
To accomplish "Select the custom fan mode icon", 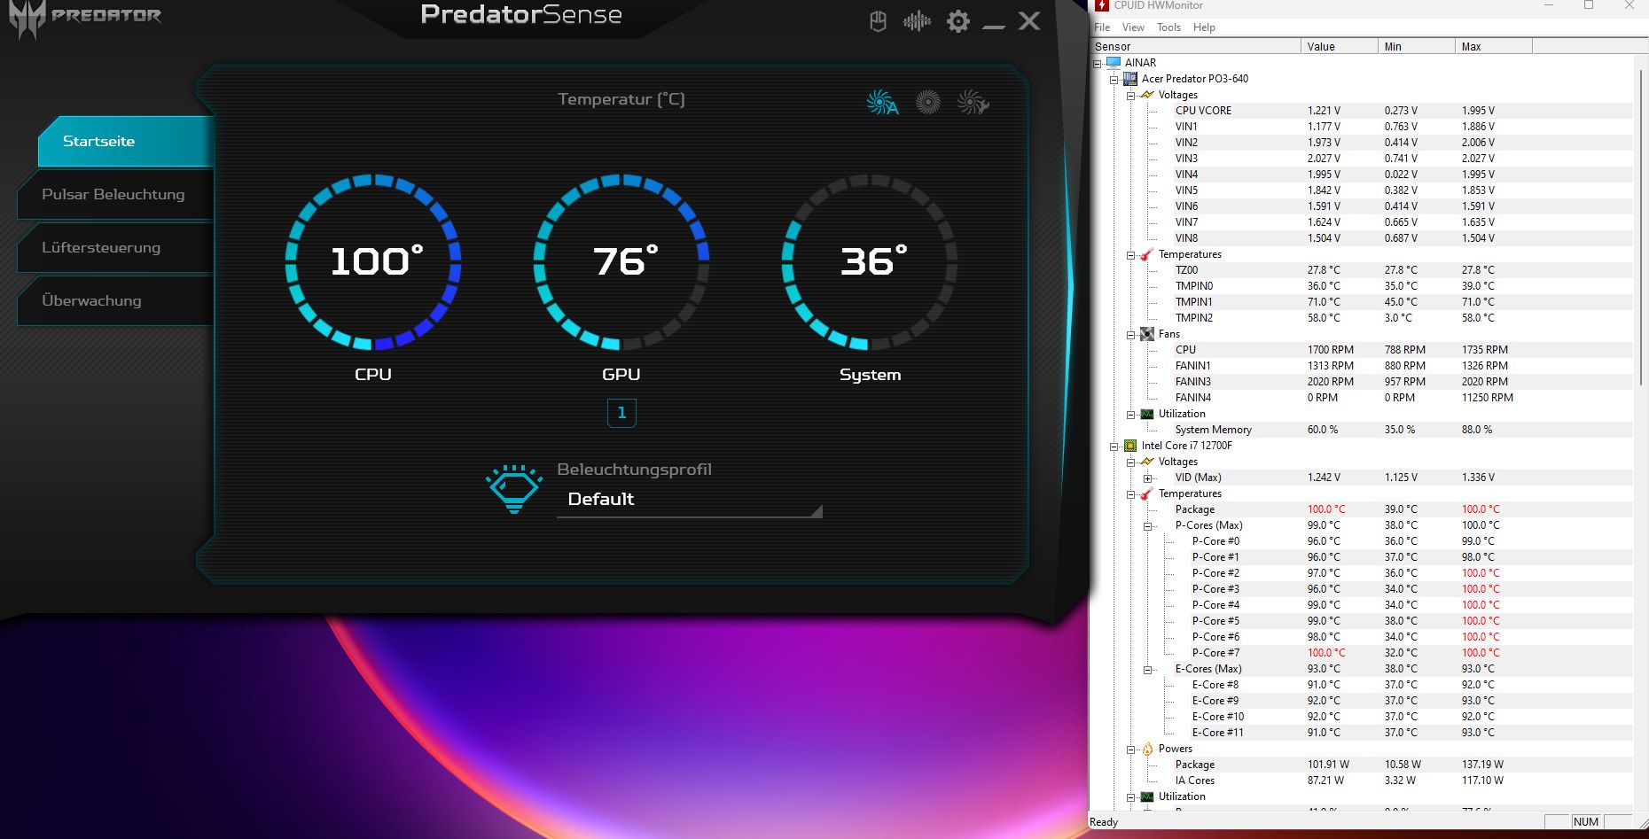I will (x=973, y=103).
